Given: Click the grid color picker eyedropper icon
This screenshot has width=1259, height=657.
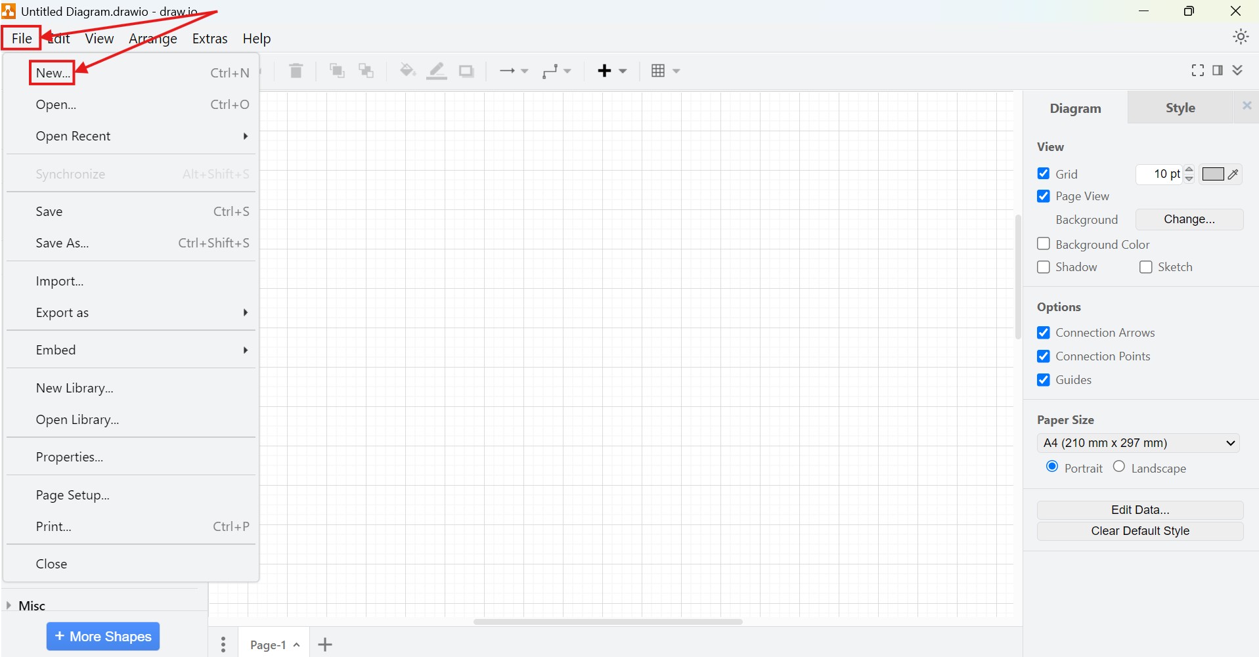Looking at the screenshot, I should click(x=1233, y=174).
